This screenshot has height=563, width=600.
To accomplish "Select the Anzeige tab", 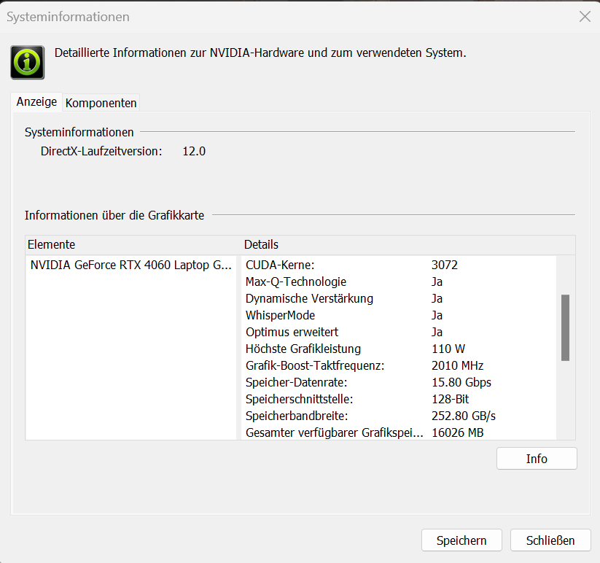I will (x=36, y=102).
